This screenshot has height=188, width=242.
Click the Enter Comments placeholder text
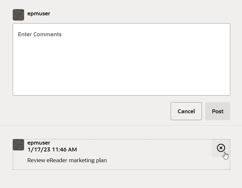point(40,34)
